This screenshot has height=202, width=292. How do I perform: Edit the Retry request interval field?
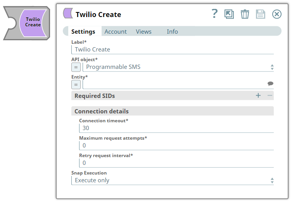pos(176,163)
